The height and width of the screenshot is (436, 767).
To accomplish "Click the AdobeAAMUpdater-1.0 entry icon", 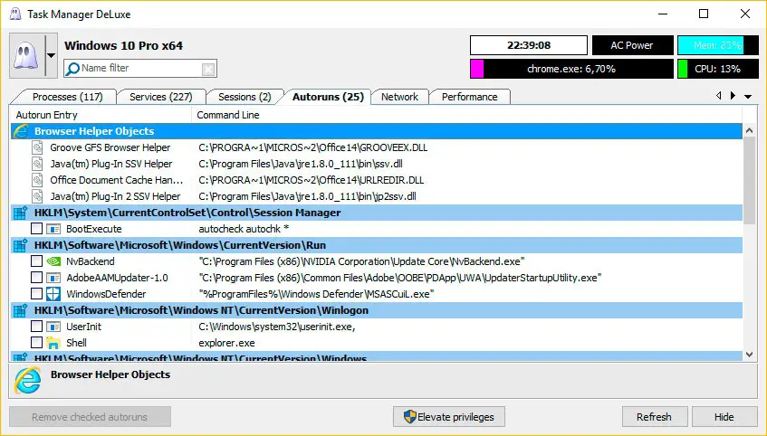I will (53, 278).
